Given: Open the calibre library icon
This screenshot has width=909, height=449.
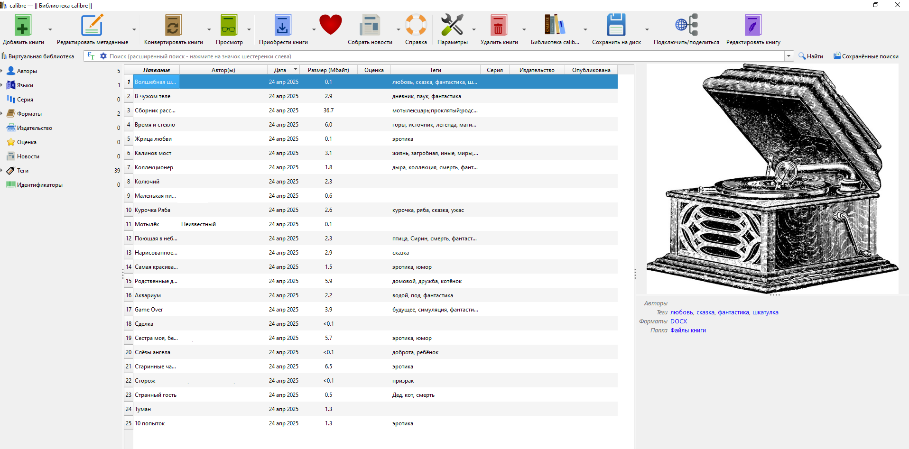Looking at the screenshot, I should click(x=555, y=25).
